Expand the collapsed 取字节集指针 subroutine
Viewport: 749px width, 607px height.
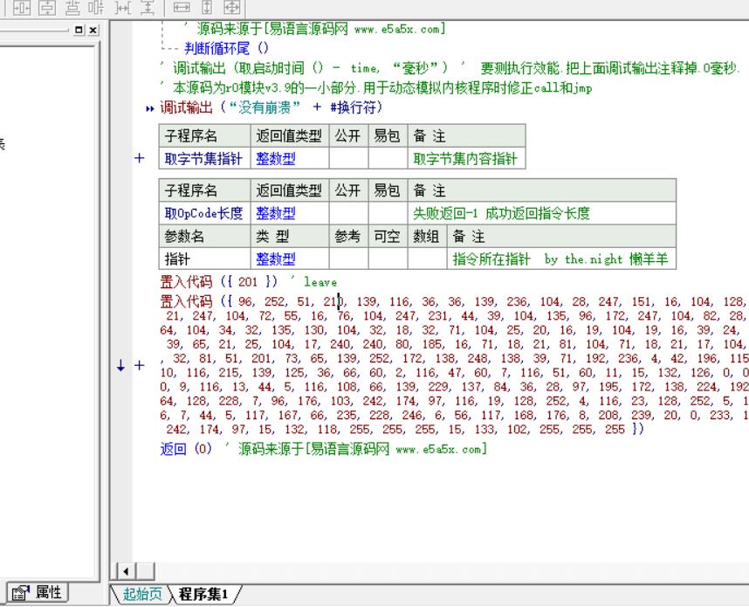pos(140,159)
